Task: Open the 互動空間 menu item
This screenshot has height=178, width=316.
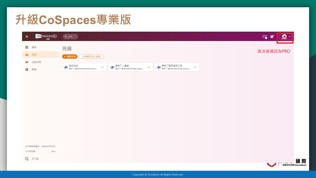Action: pyautogui.click(x=40, y=62)
